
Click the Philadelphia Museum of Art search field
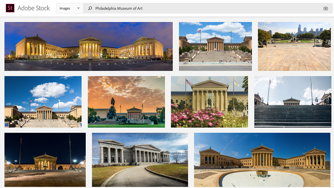click(x=208, y=8)
